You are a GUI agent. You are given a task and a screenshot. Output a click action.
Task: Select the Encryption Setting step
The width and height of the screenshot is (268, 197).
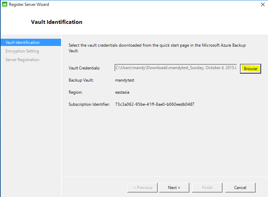[22, 51]
